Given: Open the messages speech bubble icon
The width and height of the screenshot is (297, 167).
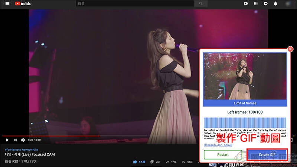Looking at the screenshot, I should pos(265,4).
